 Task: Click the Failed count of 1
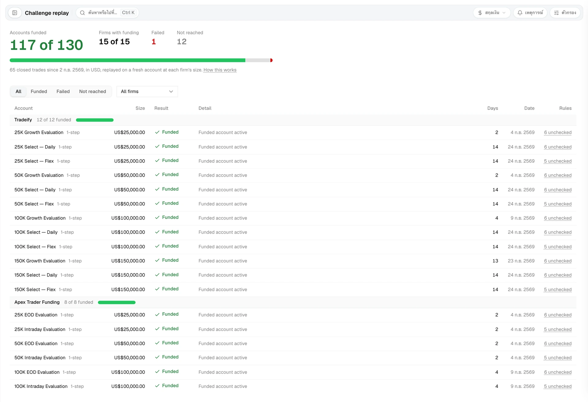[154, 42]
